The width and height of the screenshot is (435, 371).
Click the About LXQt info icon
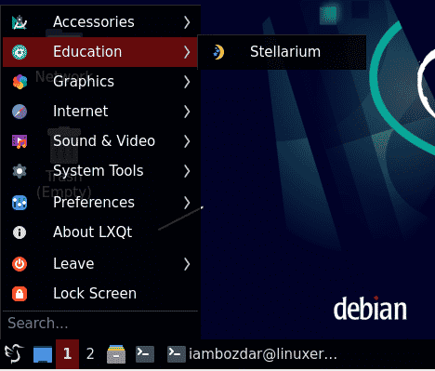tap(20, 232)
